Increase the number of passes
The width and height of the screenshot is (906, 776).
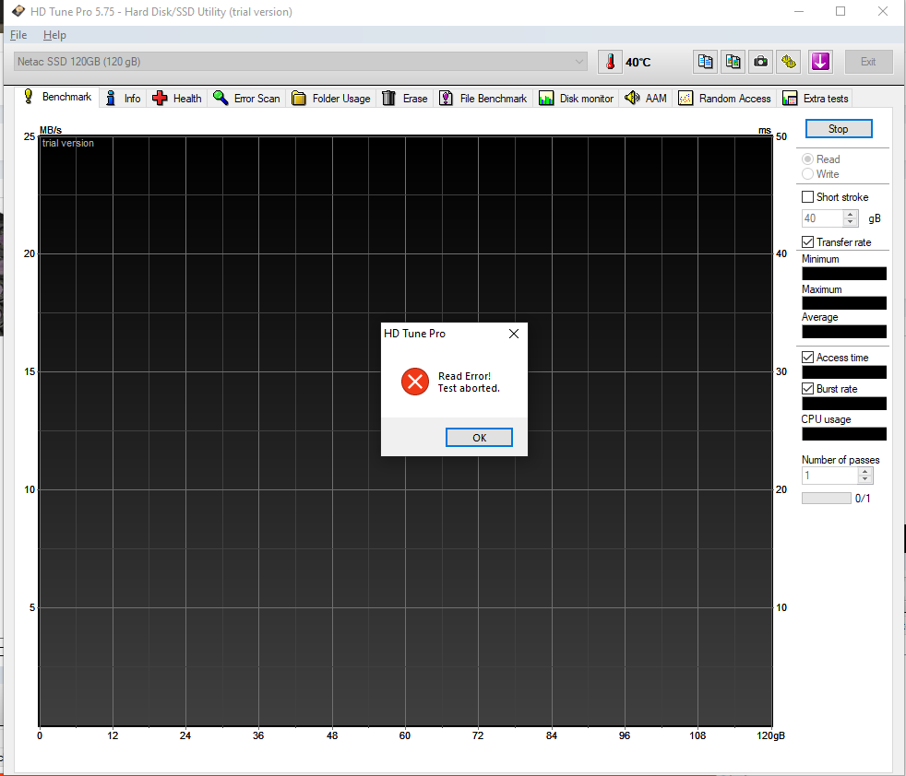(865, 472)
